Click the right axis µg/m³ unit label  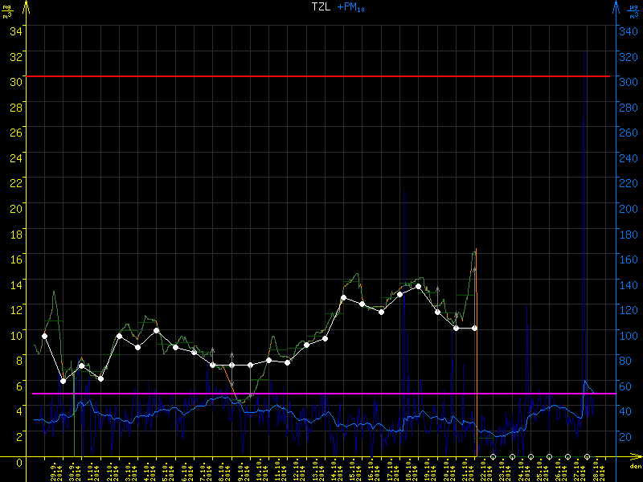coord(634,11)
